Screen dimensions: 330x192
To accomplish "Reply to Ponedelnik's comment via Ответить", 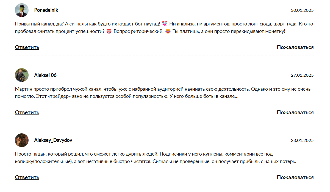I will (x=27, y=47).
